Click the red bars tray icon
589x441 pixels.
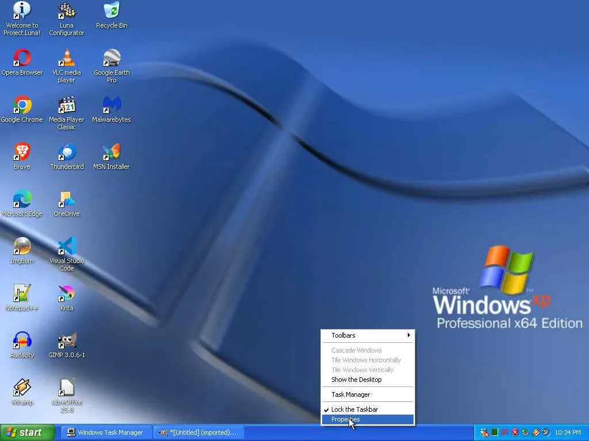point(505,432)
